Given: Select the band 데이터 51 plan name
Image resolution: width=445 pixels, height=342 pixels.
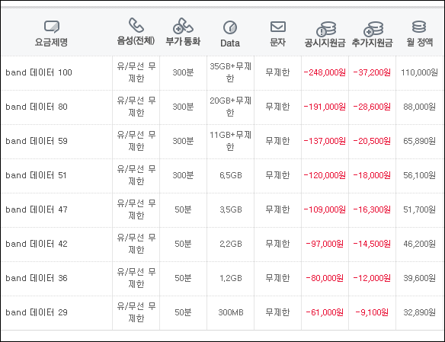Looking at the screenshot, I should pos(36,175).
